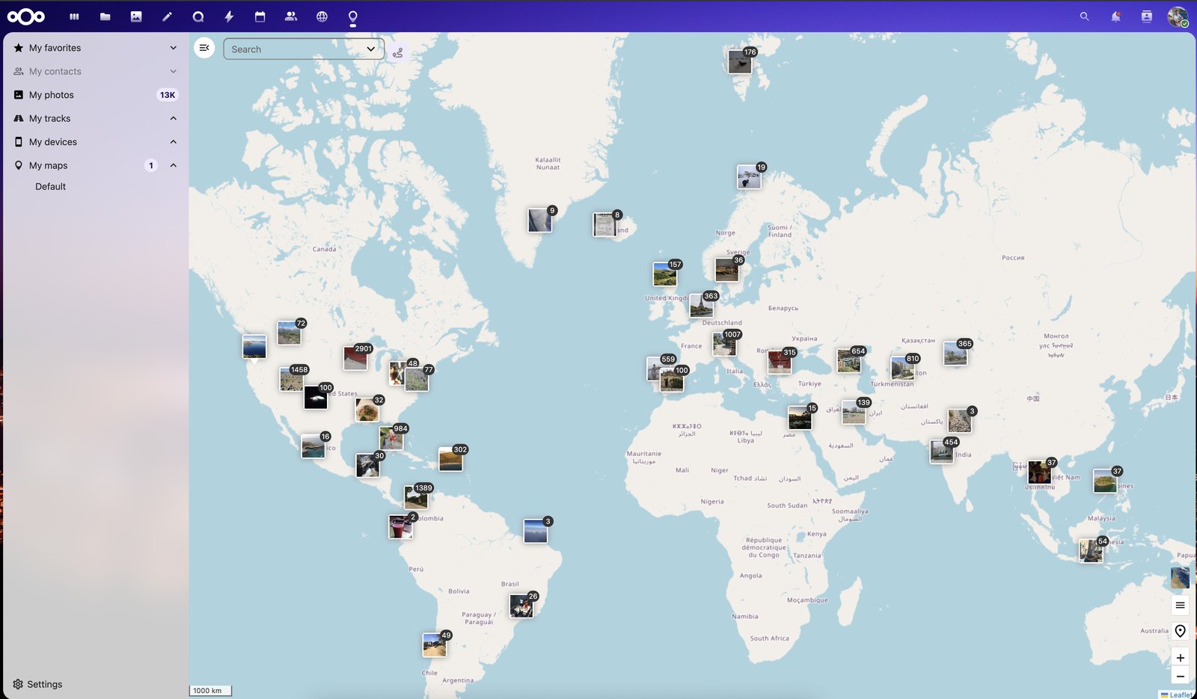Collapse the My maps section chevron
Image resolution: width=1197 pixels, height=699 pixels.
174,165
